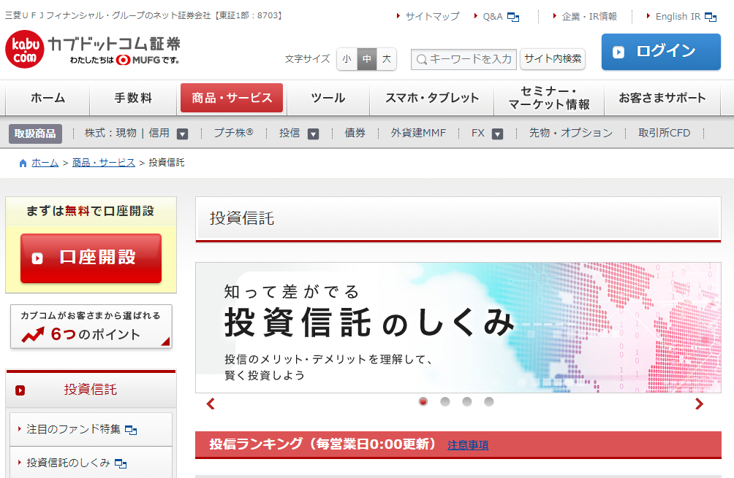Click 信用 in sub-navigation
The height and width of the screenshot is (478, 734).
pos(159,133)
